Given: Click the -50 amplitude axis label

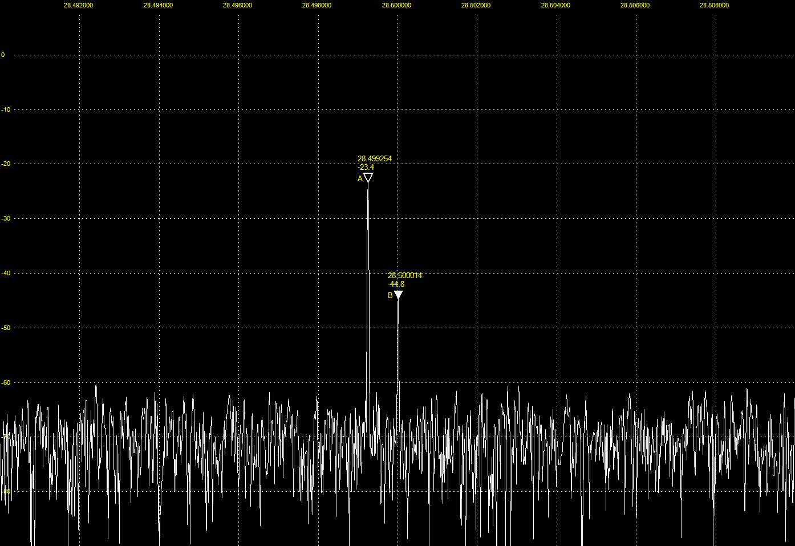Looking at the screenshot, I should click(6, 328).
